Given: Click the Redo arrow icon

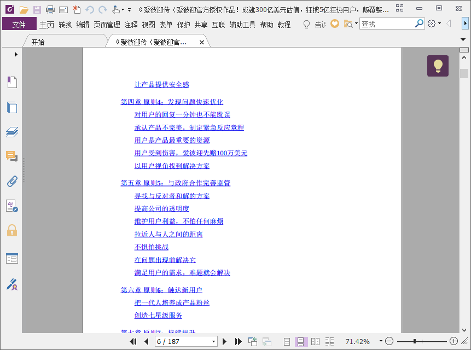Looking at the screenshot, I should [103, 10].
